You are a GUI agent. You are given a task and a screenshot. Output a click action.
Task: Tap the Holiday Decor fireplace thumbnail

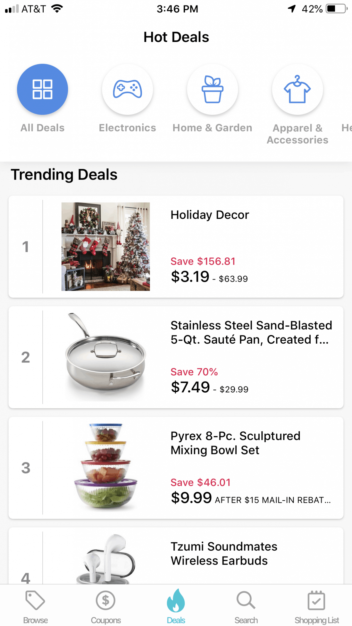(x=106, y=247)
